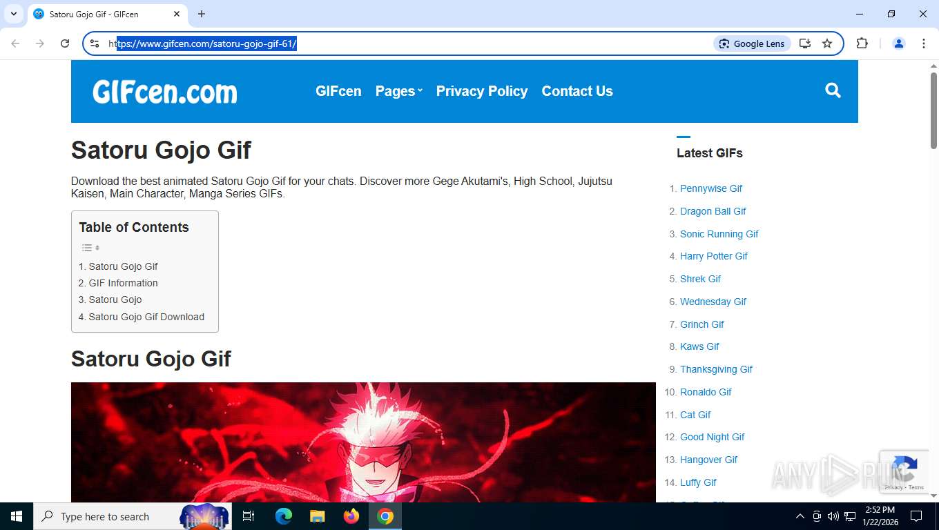The height and width of the screenshot is (530, 939).
Task: Expand the Pages dropdown menu
Action: (x=399, y=91)
